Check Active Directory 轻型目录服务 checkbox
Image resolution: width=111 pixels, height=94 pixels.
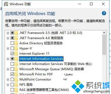coord(12,43)
